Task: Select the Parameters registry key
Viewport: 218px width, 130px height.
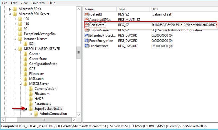Action: (43, 104)
